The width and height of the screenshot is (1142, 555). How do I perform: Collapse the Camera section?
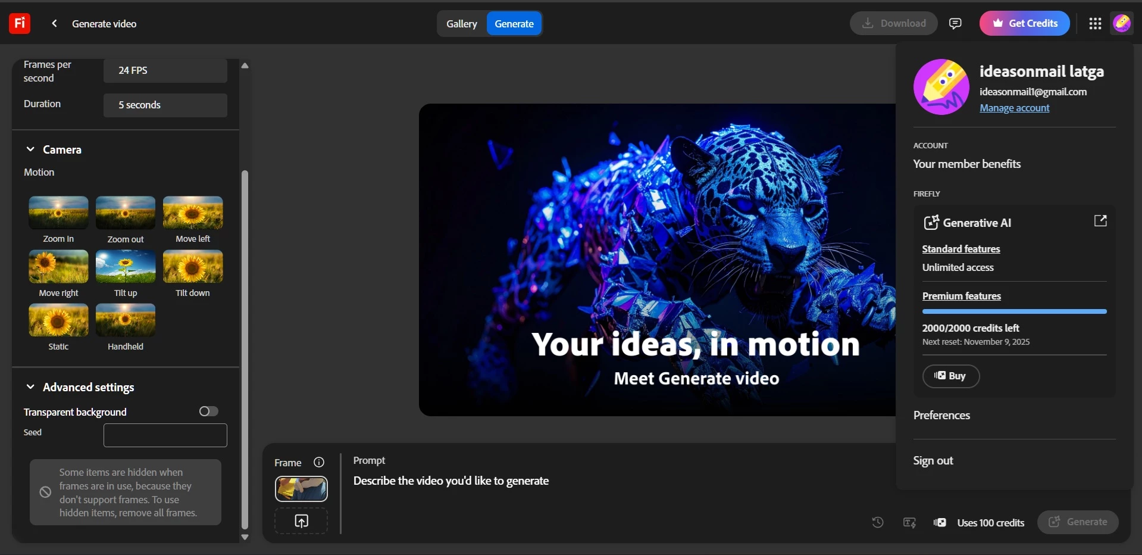pos(30,149)
